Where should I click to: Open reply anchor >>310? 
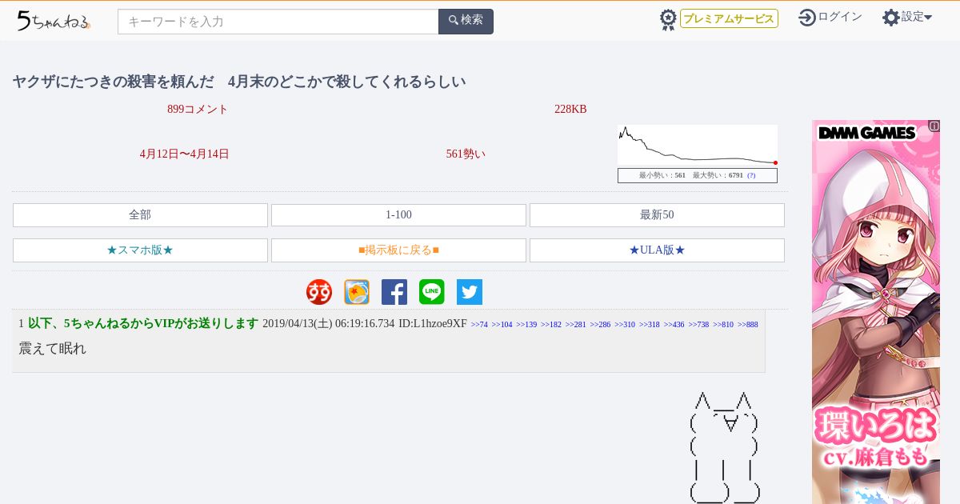click(625, 325)
